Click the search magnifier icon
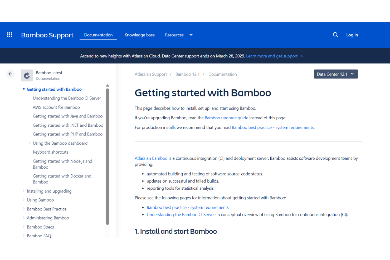The image size is (390, 260). [x=335, y=35]
